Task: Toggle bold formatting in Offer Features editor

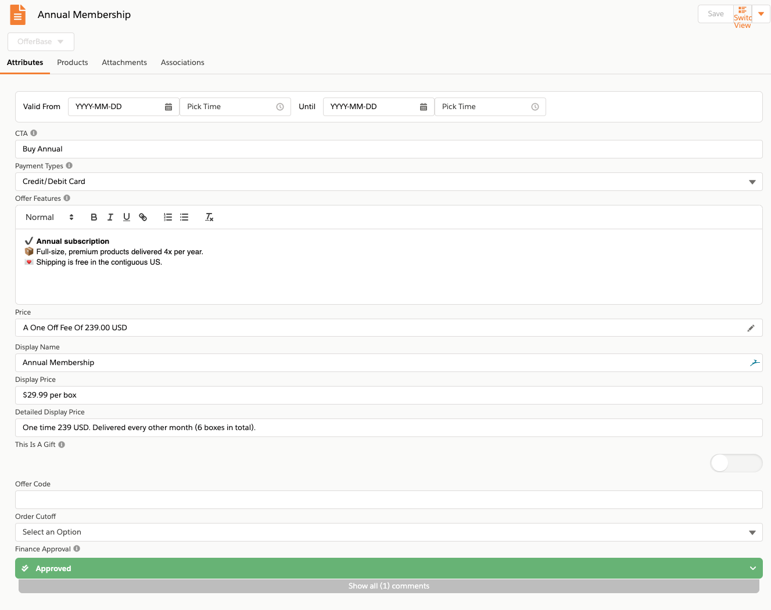Action: click(94, 217)
